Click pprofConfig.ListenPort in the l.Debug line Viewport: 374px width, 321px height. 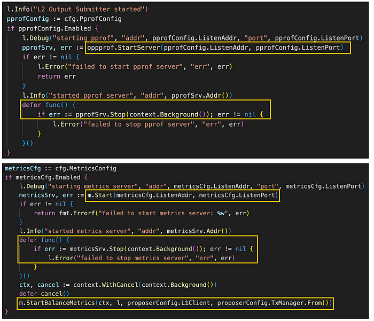tap(317, 38)
